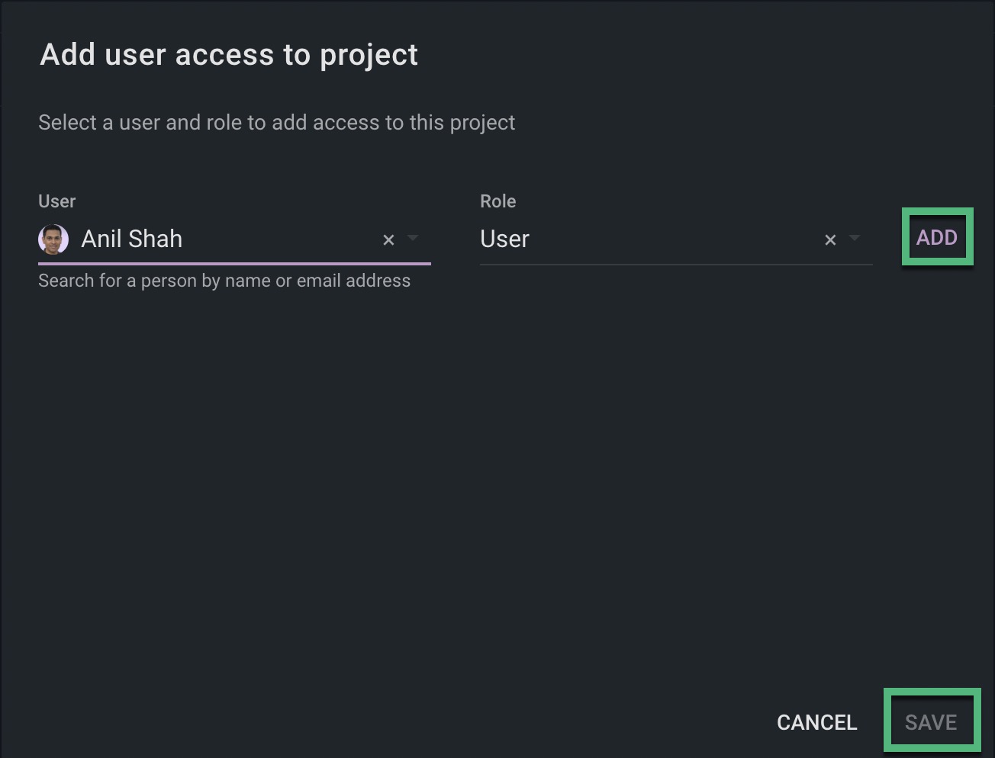Viewport: 995px width, 758px height.
Task: Clear the selected Role using the × icon
Action: (x=830, y=239)
